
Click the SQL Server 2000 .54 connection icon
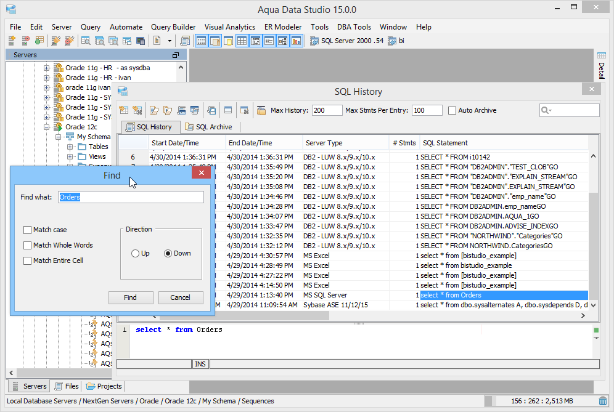point(314,41)
